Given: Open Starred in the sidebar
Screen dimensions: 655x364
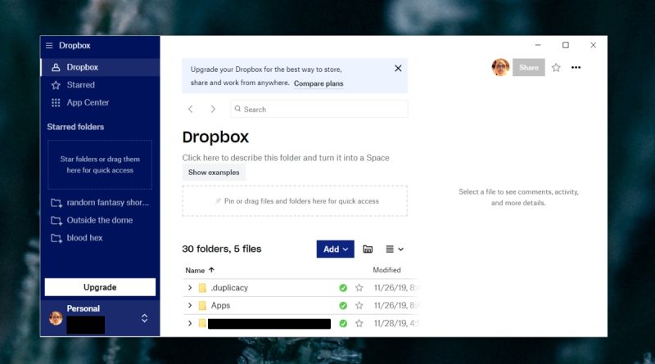Looking at the screenshot, I should coord(100,85).
